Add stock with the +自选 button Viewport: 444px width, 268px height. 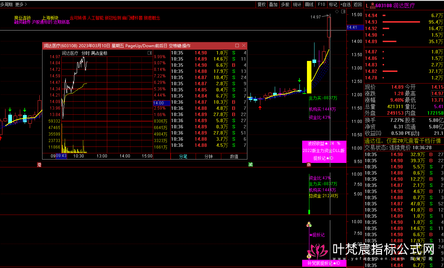click(345, 4)
